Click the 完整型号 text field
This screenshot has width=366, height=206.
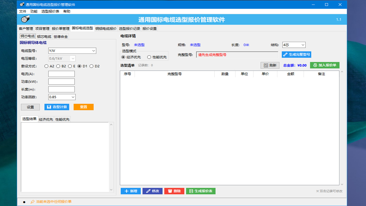coord(237,55)
